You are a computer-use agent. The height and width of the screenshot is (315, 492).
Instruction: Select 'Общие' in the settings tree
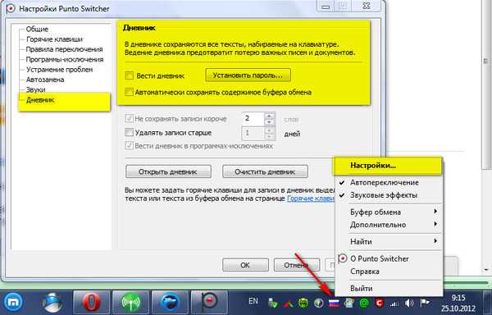[x=37, y=30]
